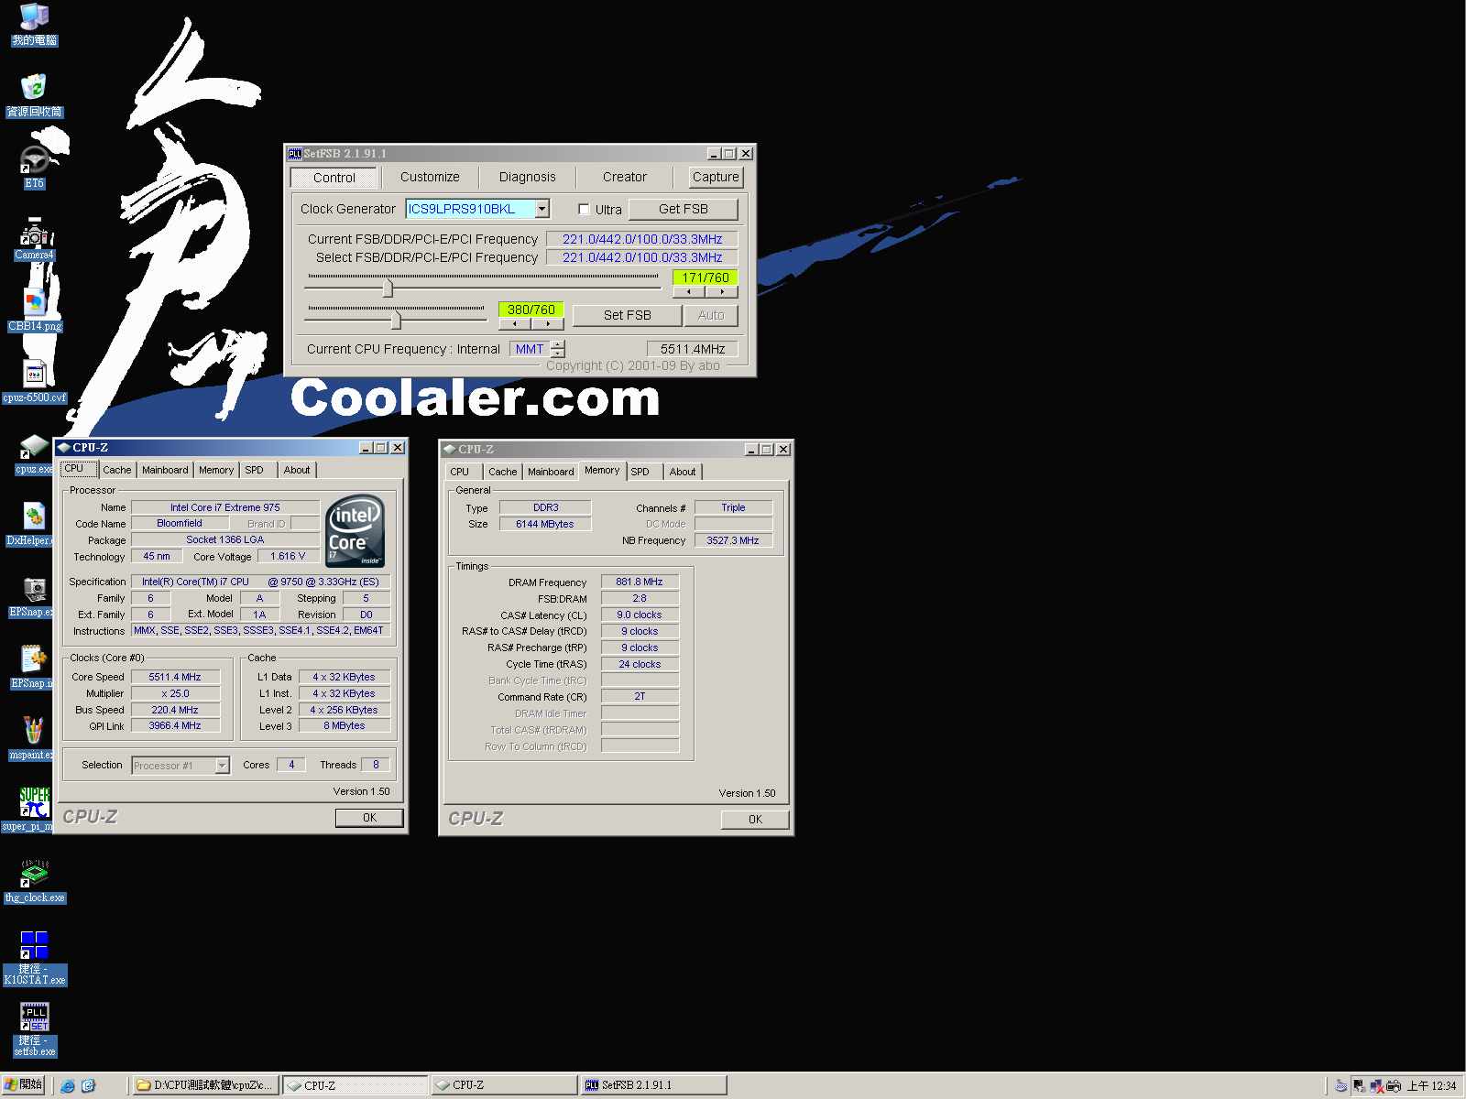Open the Mainboard tab in left CPU-Z window
Viewport: 1466px width, 1099px height.
coord(165,470)
